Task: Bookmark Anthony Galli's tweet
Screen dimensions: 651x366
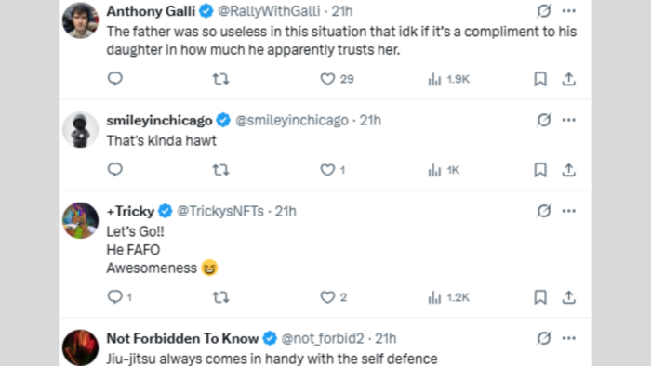Action: [x=540, y=79]
